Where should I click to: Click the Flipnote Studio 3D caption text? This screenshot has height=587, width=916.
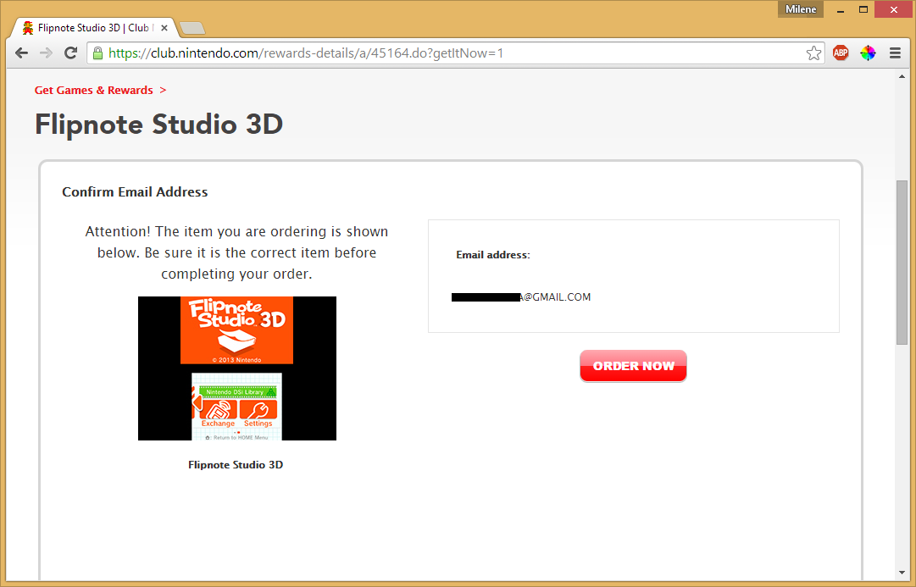(236, 464)
